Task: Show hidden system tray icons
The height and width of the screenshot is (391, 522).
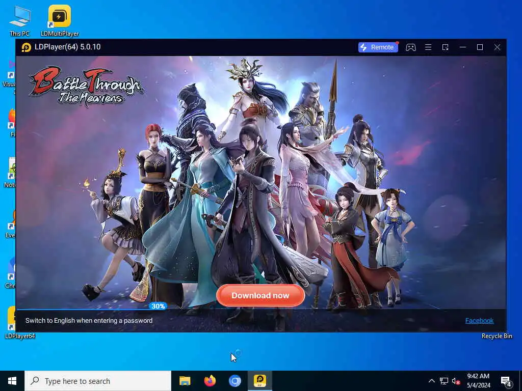Action: [431, 381]
